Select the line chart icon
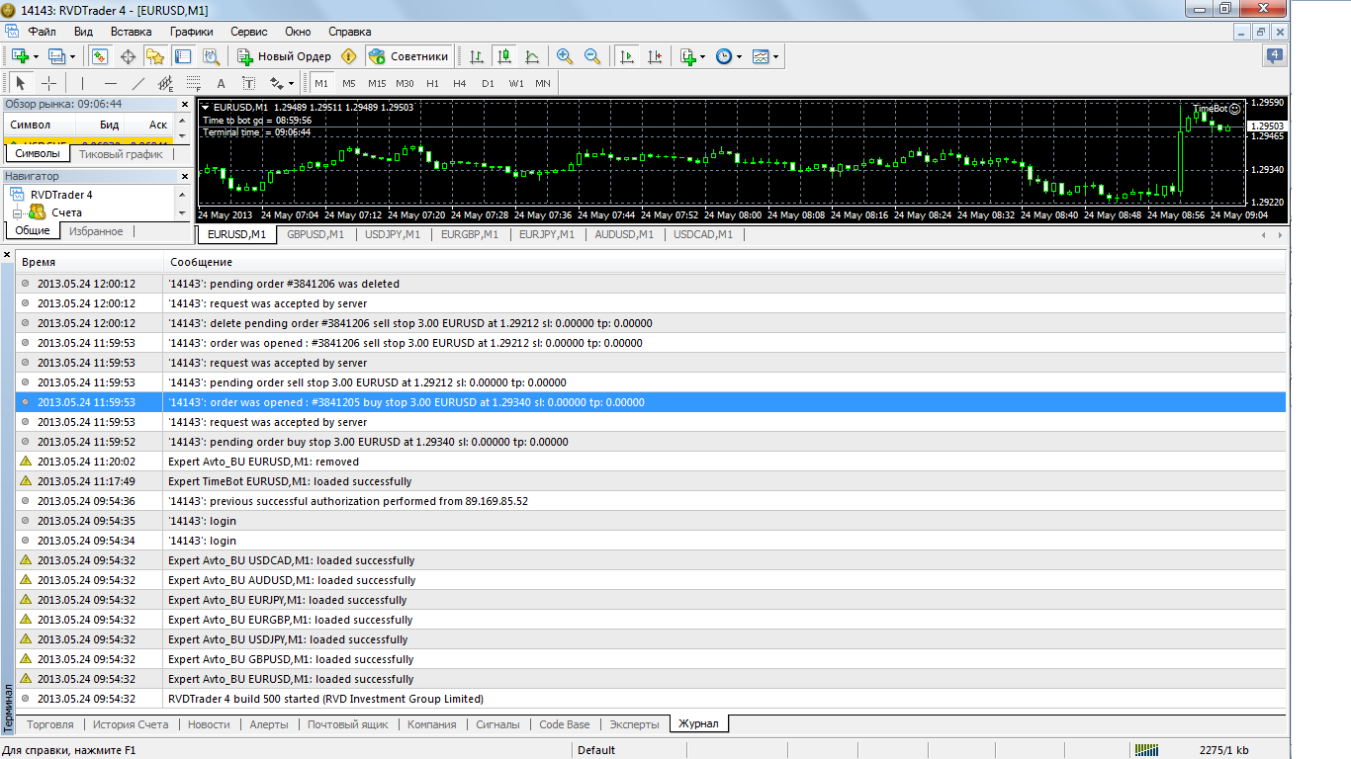Viewport: 1351px width, 759px height. coord(532,56)
